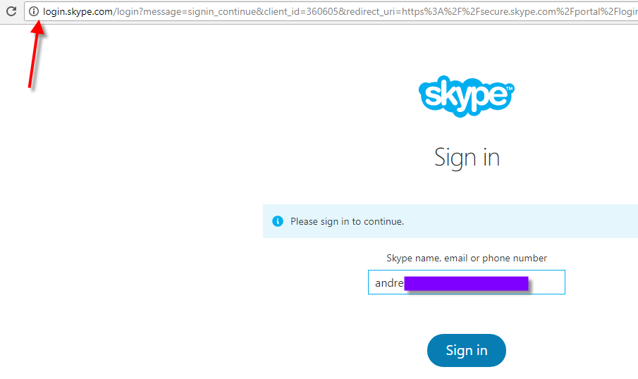Click the blue info icon in the notice
Image resolution: width=638 pixels, height=379 pixels.
pyautogui.click(x=278, y=221)
